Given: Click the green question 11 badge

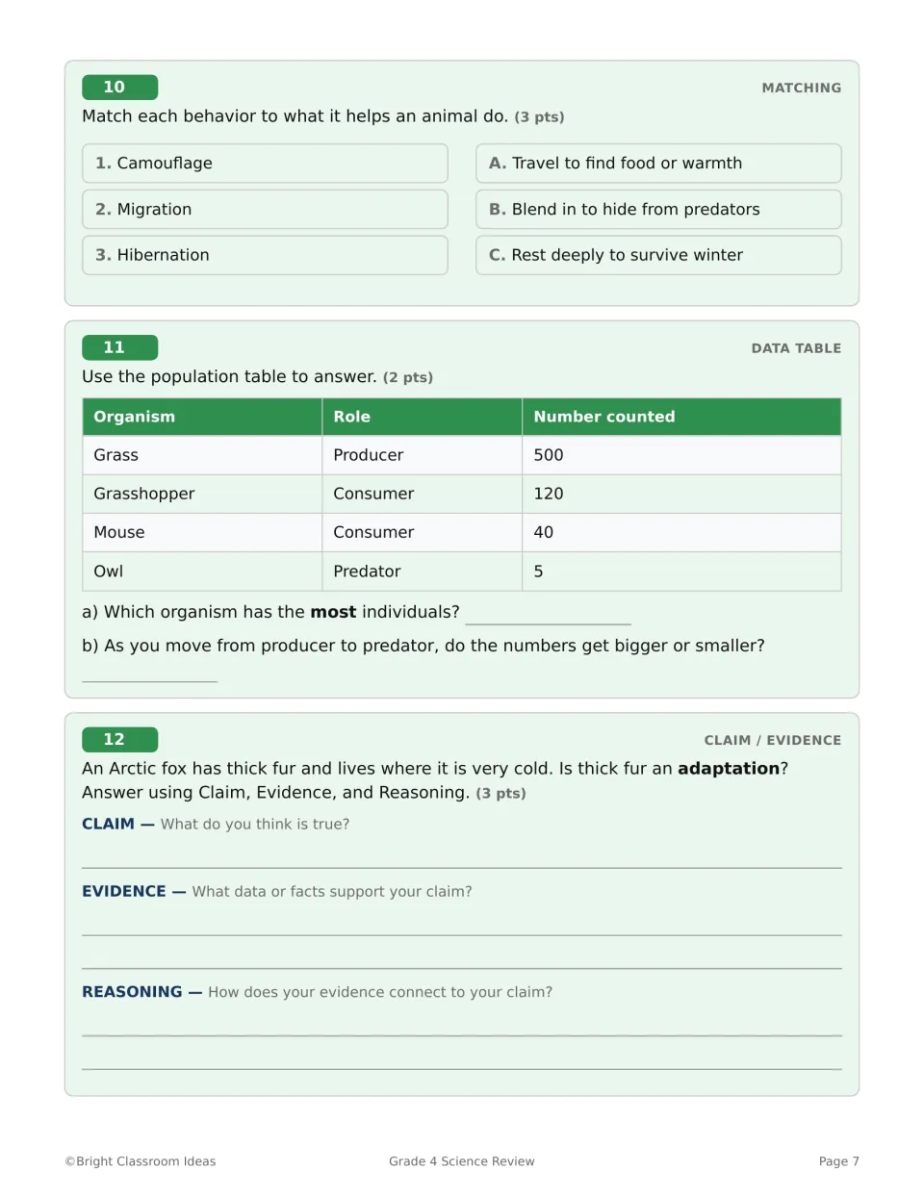Looking at the screenshot, I should point(120,348).
